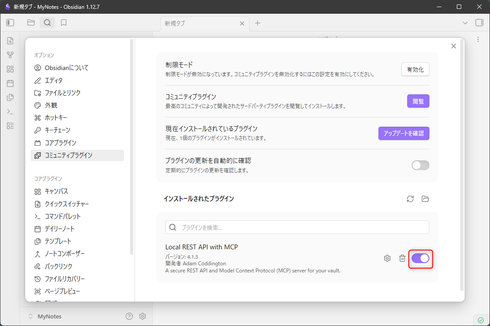Open エディタ settings section
490x326 pixels.
(x=77, y=80)
